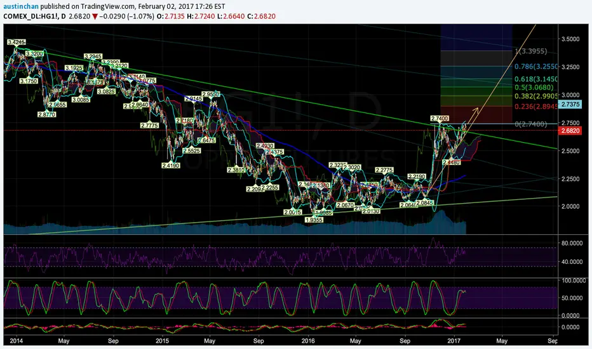
Task: Click the 100.0000 stochastic axis value
Action: (x=574, y=280)
